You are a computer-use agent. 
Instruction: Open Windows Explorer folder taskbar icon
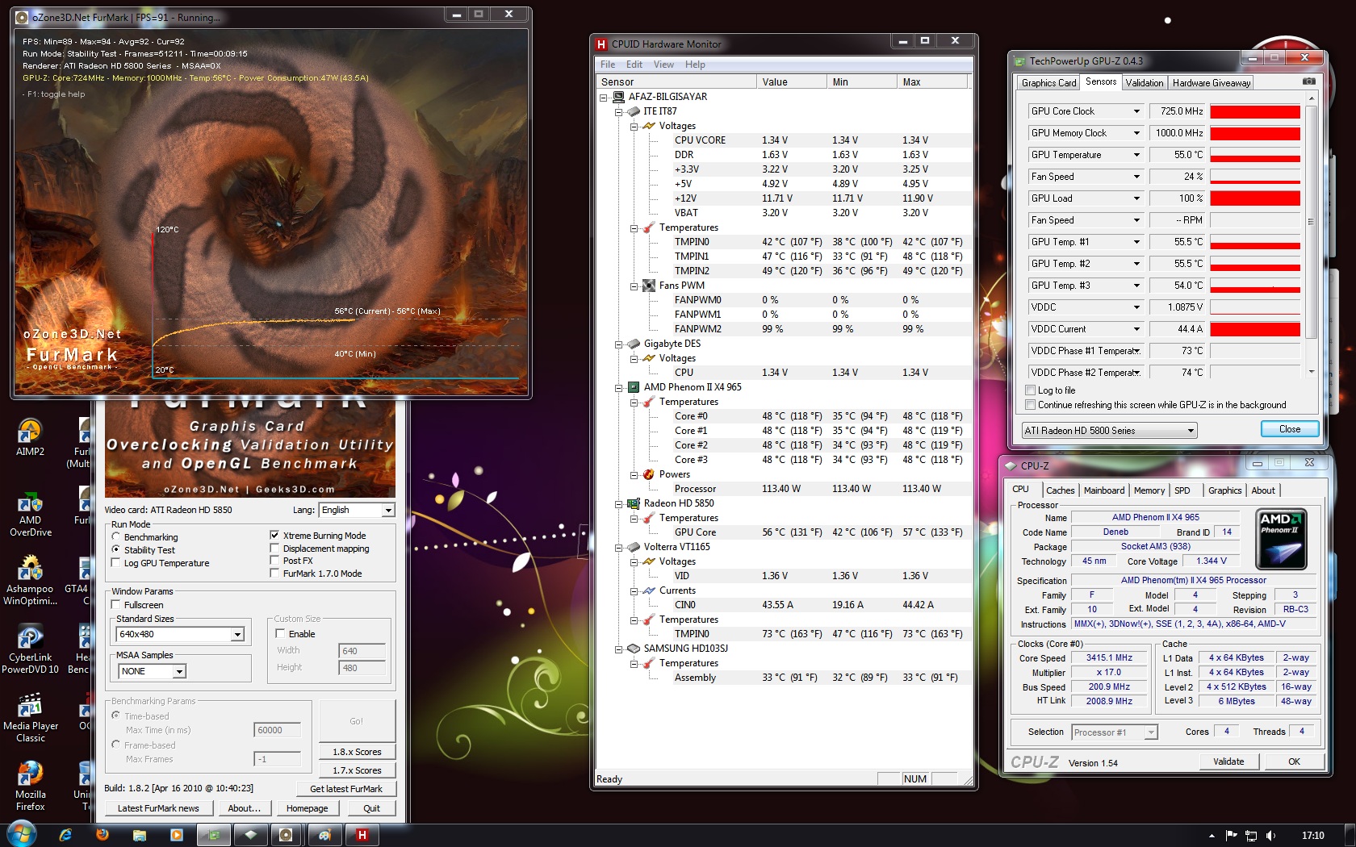pyautogui.click(x=139, y=835)
